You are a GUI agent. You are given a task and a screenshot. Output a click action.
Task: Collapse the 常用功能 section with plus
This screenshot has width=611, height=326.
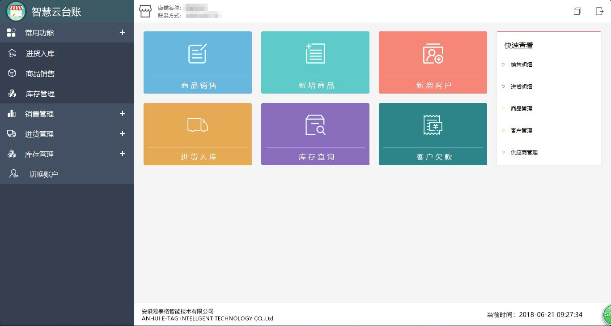pyautogui.click(x=123, y=33)
